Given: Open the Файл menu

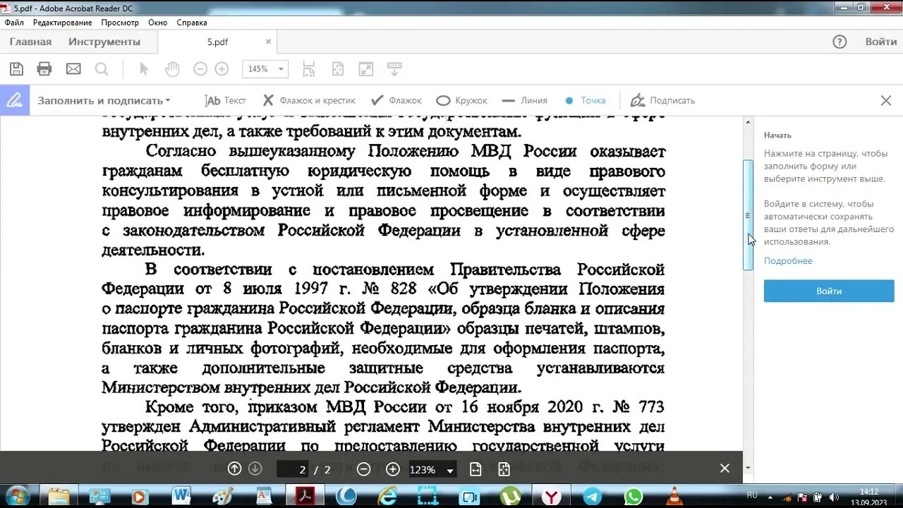Looking at the screenshot, I should coord(14,23).
